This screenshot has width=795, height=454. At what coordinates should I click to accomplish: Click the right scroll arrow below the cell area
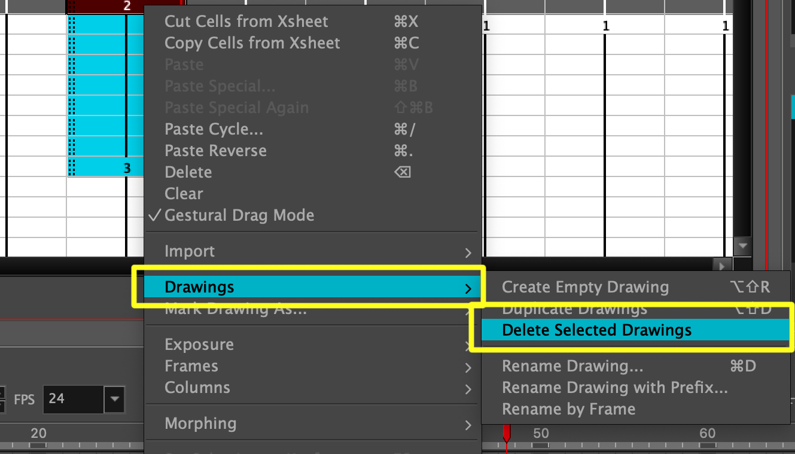click(x=721, y=265)
